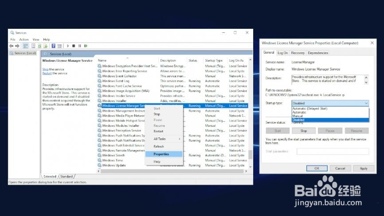Click the gear icon of Windows Update row

99,165
